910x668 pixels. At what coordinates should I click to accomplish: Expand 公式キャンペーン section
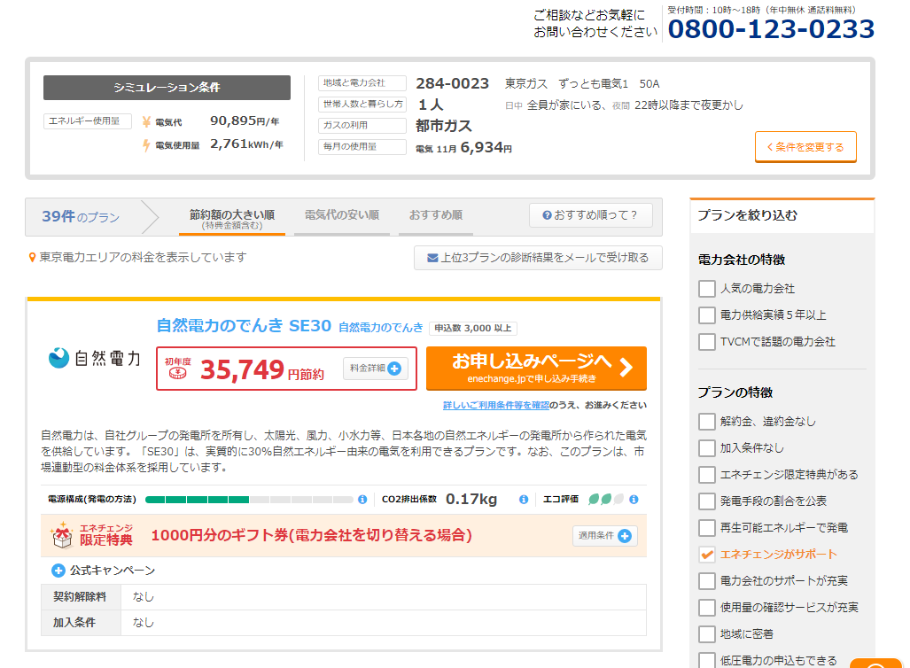[104, 571]
